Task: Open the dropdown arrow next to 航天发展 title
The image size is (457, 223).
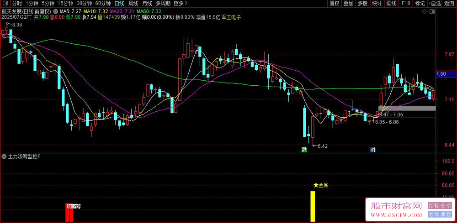Action: (x=55, y=11)
